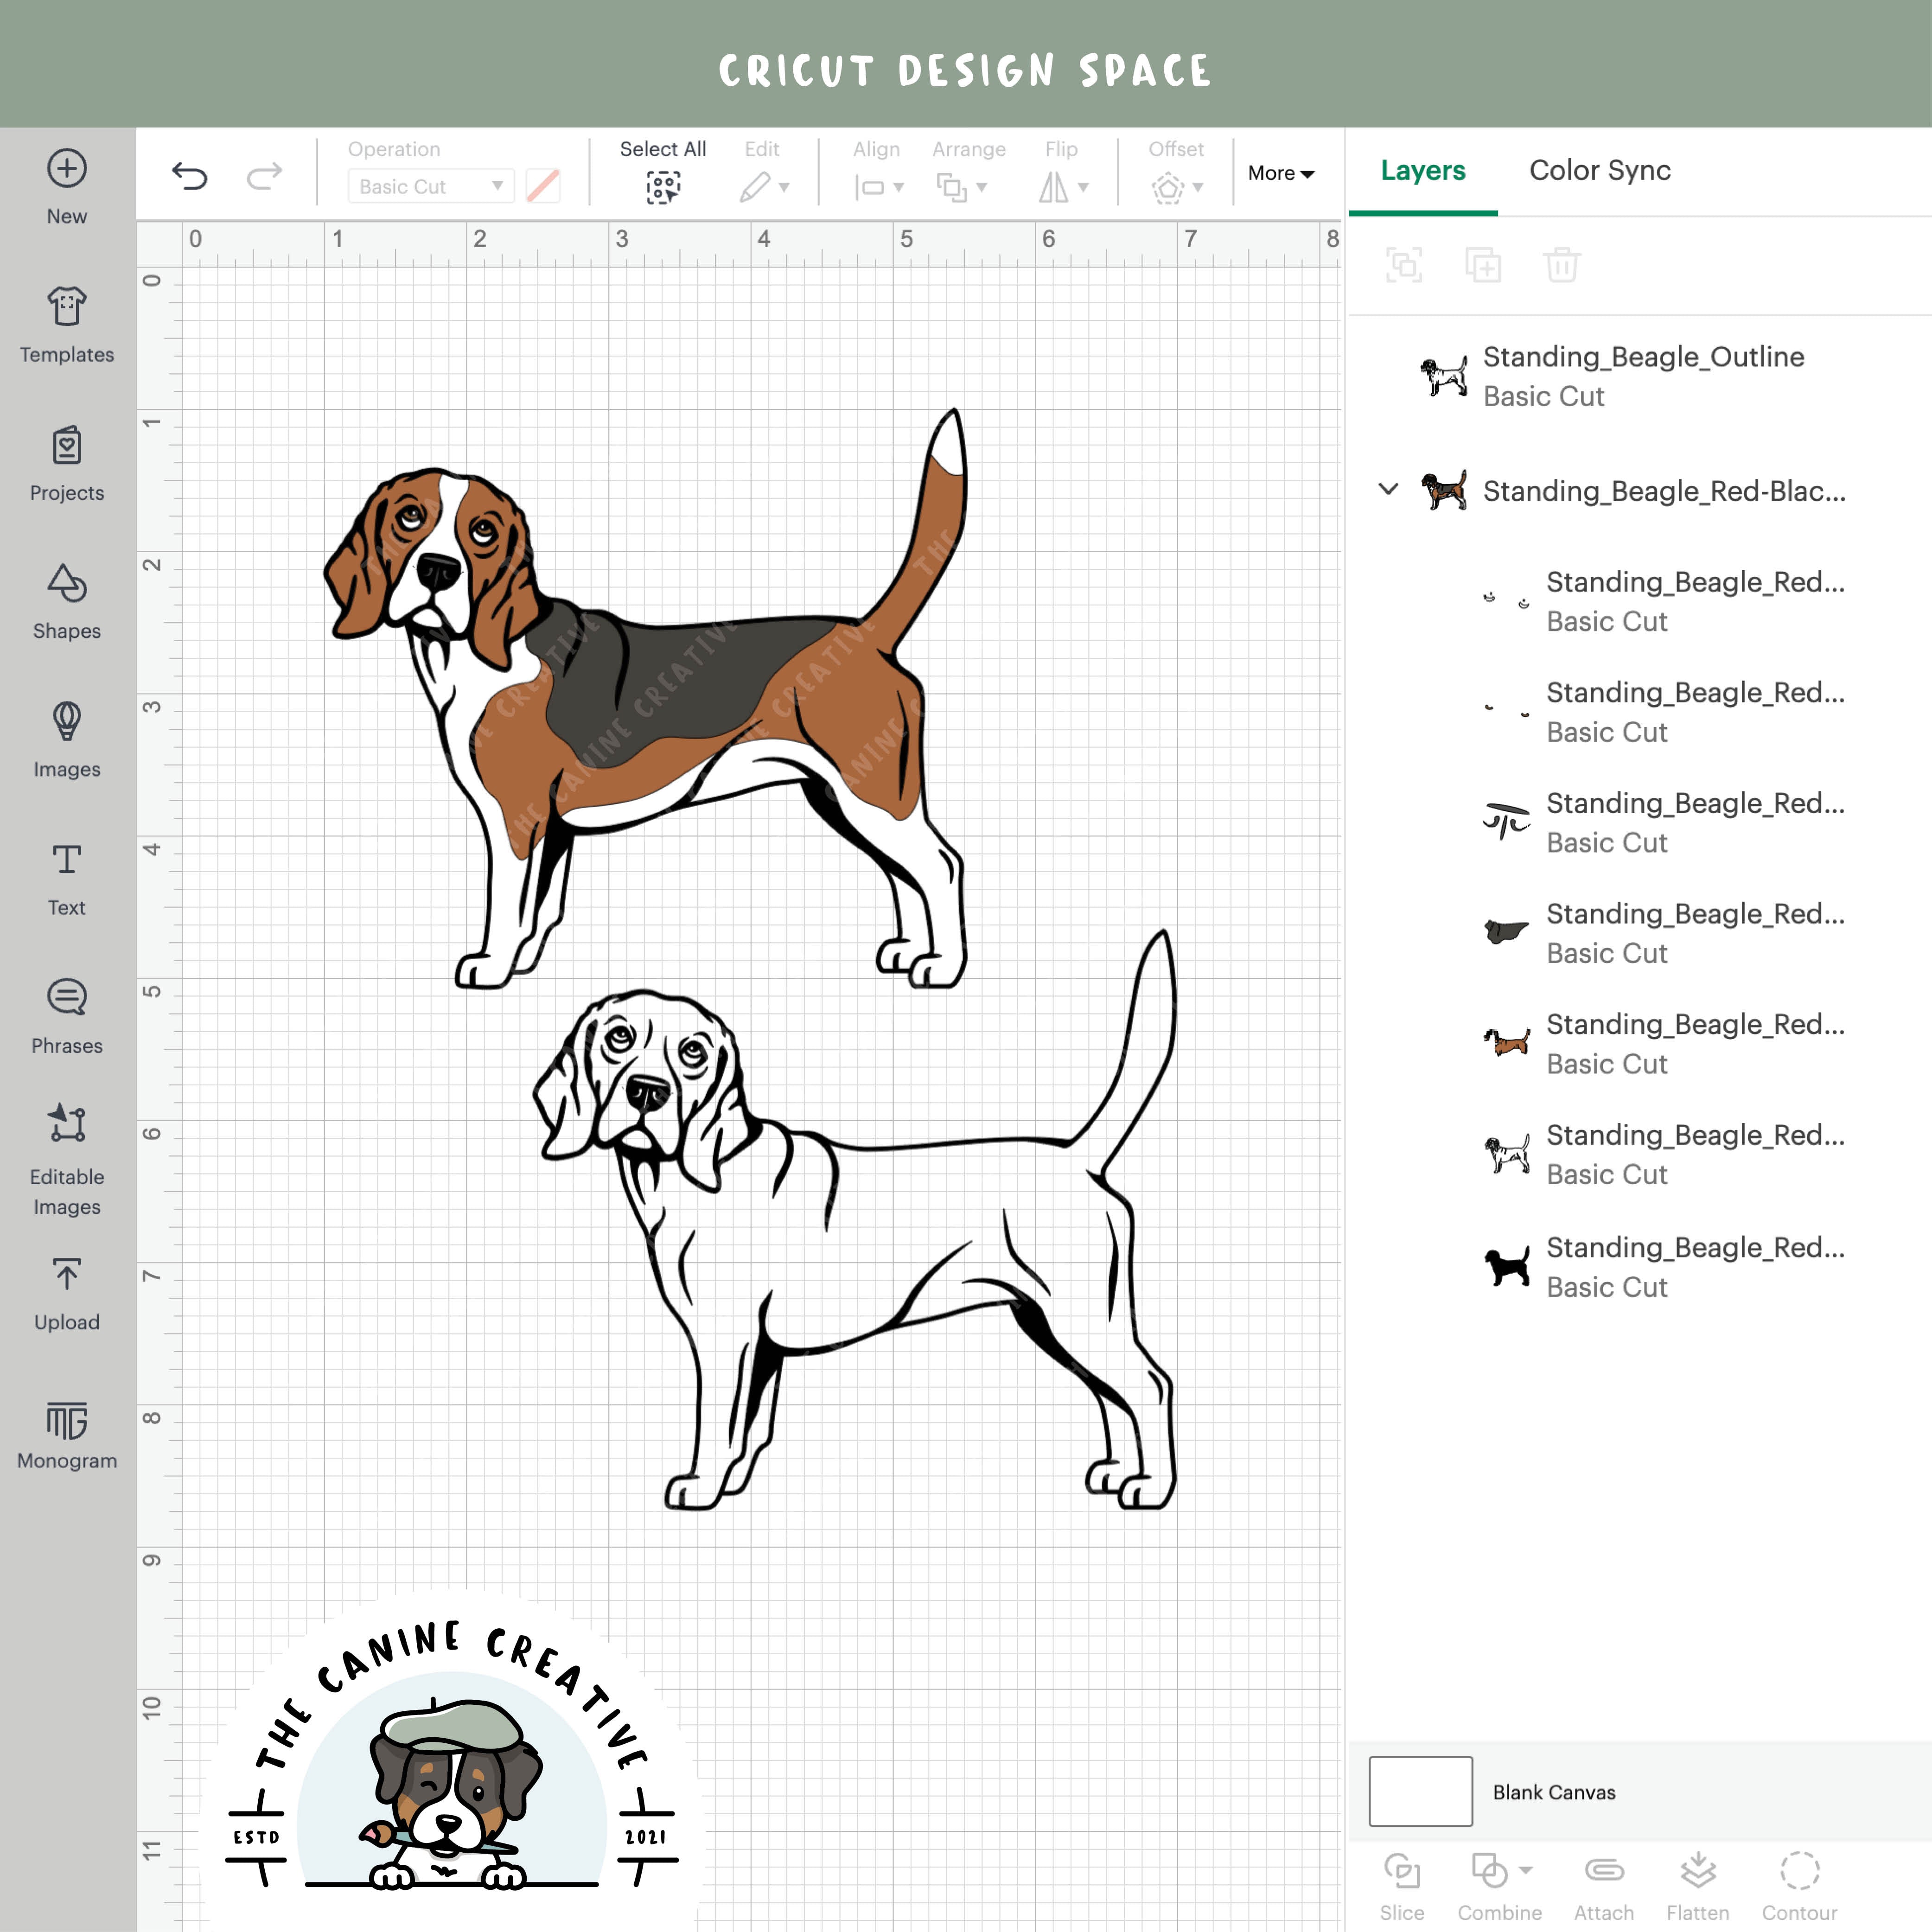Click the Phrases icon
Screen dimensions: 1932x1932
tap(66, 1016)
